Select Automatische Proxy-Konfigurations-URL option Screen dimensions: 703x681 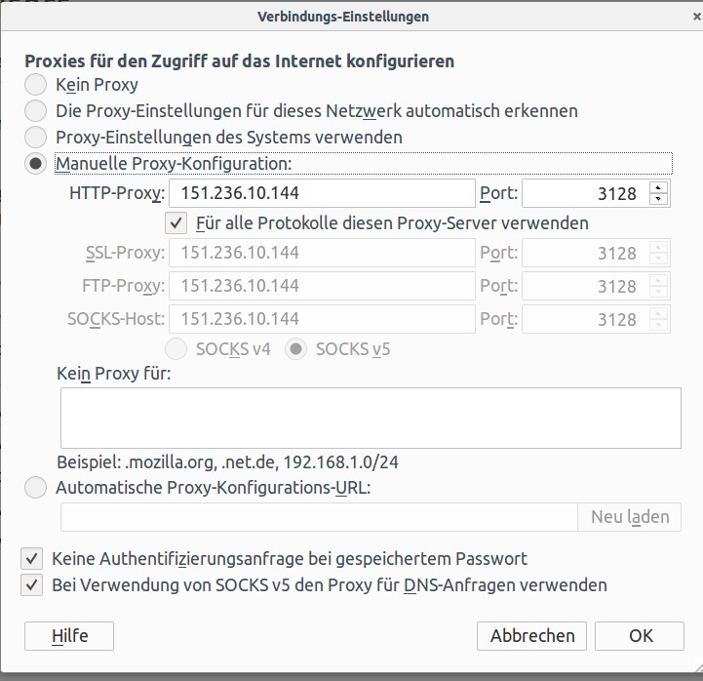(x=35, y=487)
